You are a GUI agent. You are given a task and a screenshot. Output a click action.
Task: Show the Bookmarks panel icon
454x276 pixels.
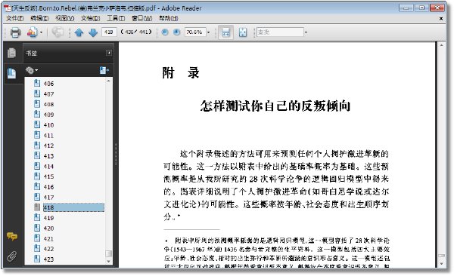[x=11, y=73]
